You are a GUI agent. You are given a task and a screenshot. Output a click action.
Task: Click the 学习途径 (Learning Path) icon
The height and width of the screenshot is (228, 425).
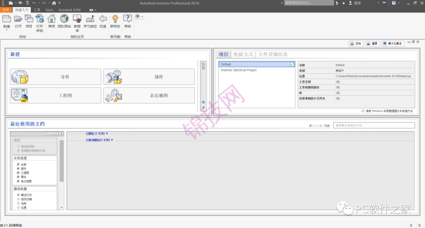(90, 19)
